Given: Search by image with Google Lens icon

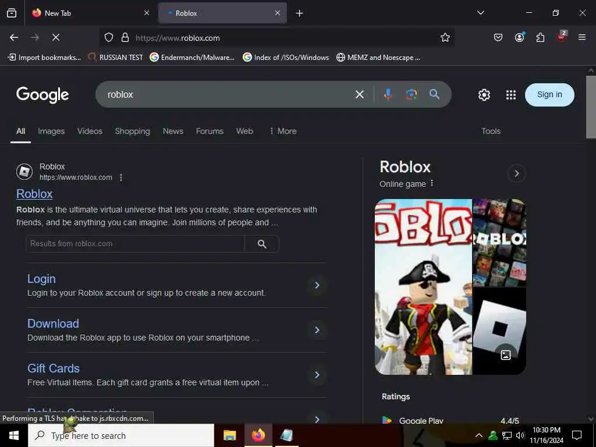Looking at the screenshot, I should 411,94.
